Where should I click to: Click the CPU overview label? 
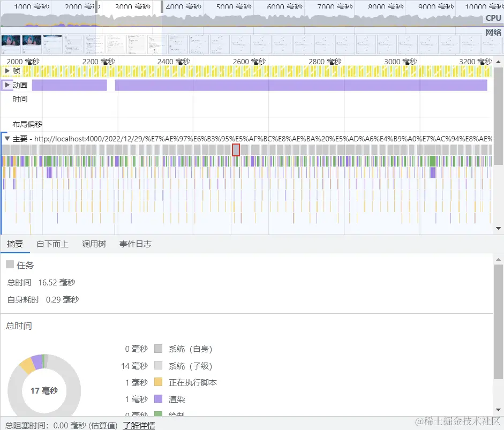(493, 18)
